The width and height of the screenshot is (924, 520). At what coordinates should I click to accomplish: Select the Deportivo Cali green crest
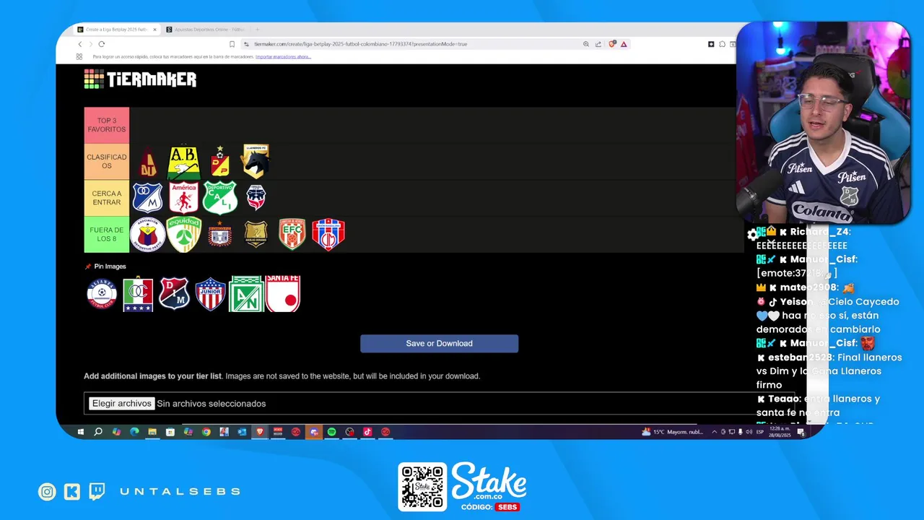pyautogui.click(x=220, y=198)
